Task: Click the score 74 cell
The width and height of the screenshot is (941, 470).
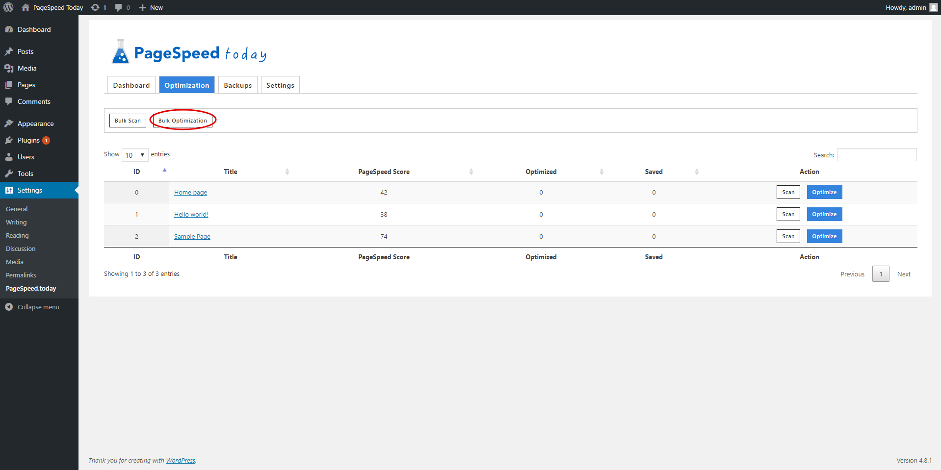Action: pyautogui.click(x=384, y=236)
